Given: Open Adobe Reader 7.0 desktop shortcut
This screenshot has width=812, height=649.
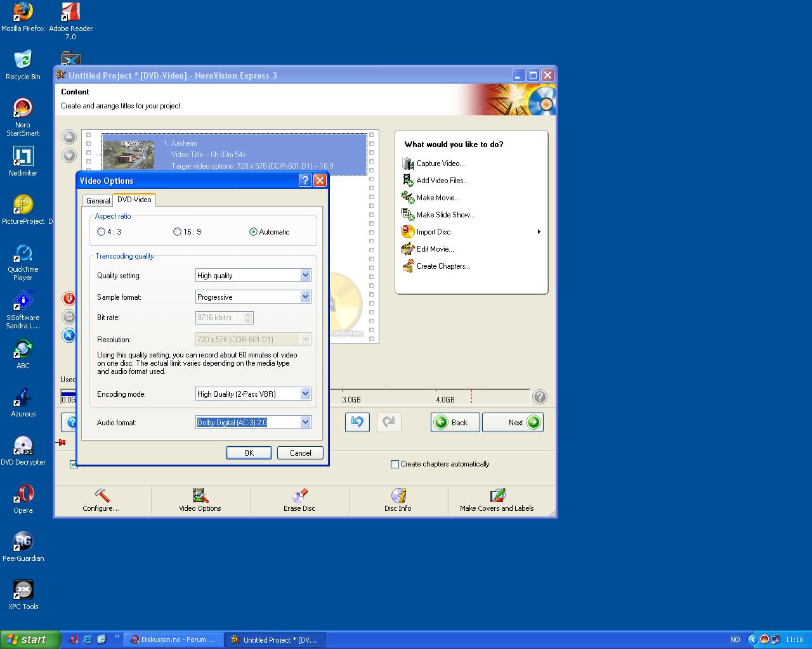Looking at the screenshot, I should [x=70, y=22].
